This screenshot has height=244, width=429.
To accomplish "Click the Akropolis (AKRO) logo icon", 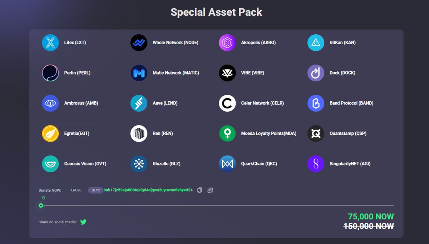I will [227, 42].
